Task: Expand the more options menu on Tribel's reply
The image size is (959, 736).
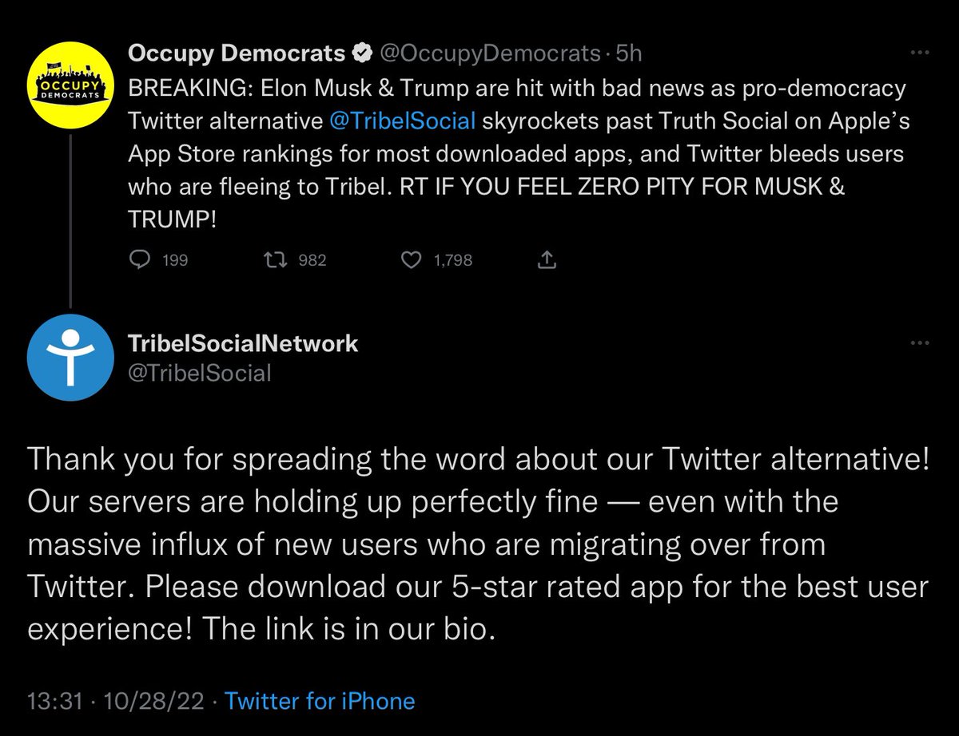Action: point(920,343)
